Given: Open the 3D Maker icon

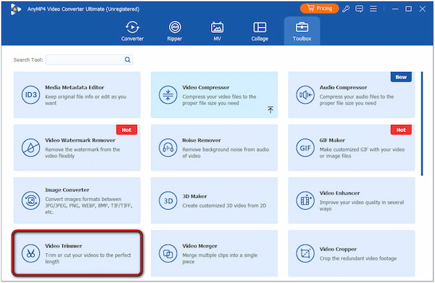Looking at the screenshot, I should (x=168, y=200).
